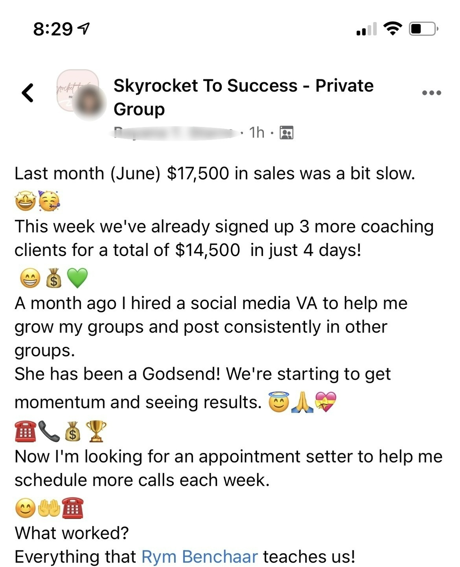Tap the 8:29 clock in status bar
The image size is (460, 567).
coord(53,29)
